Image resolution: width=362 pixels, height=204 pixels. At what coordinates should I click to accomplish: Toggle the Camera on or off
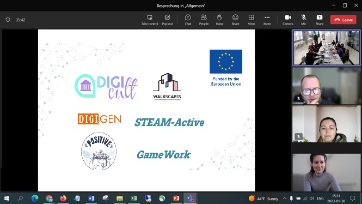(287, 20)
